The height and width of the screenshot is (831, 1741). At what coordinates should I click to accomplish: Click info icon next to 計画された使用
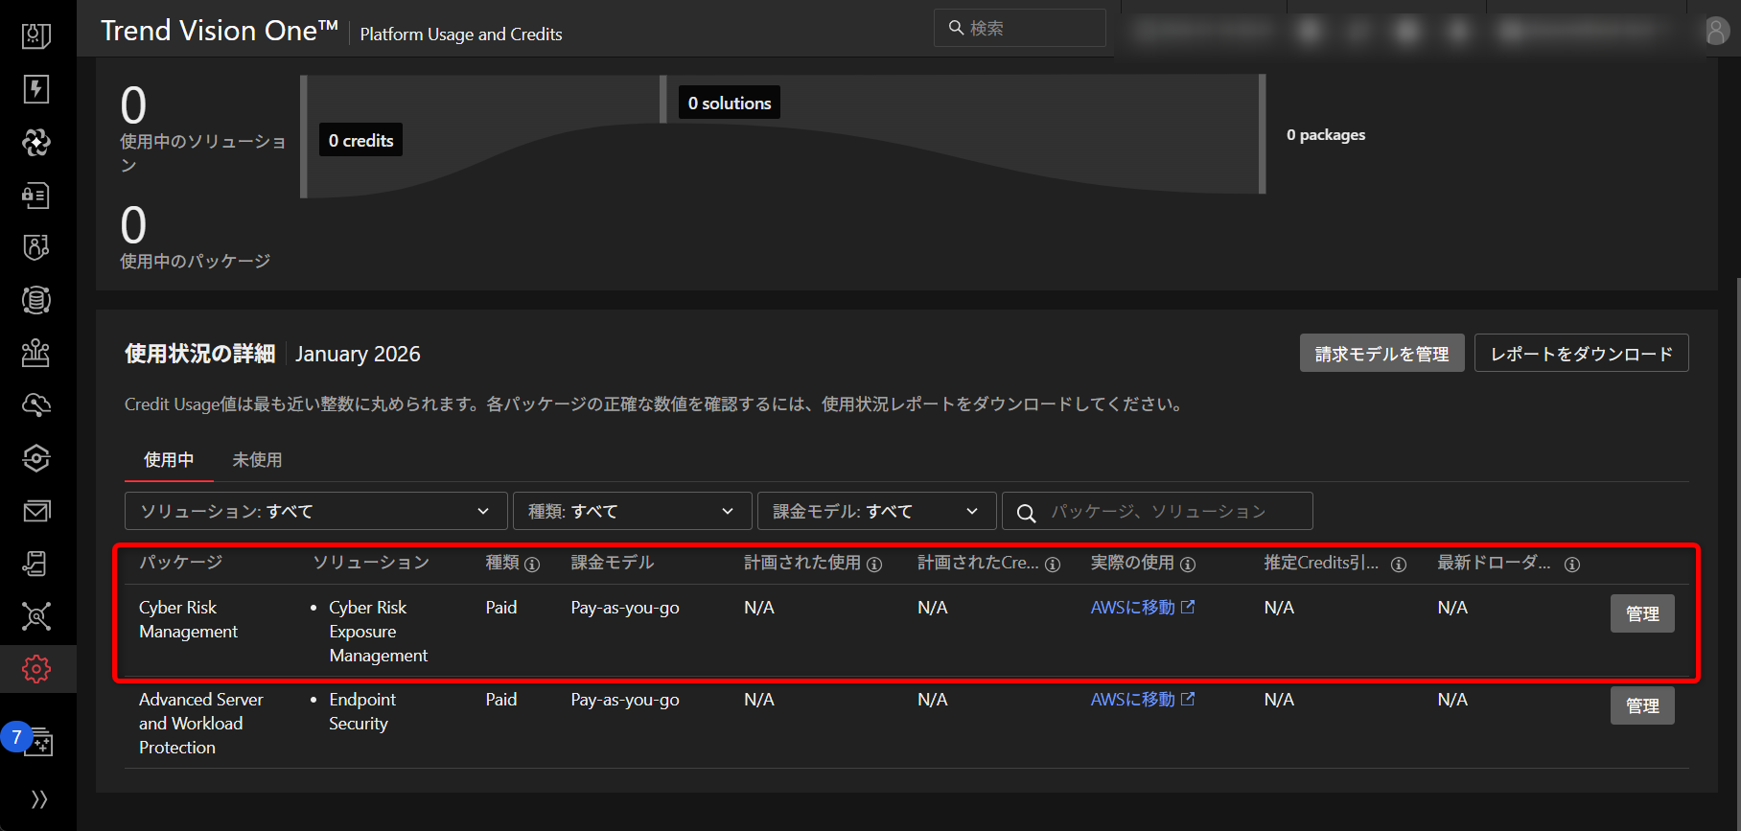[x=874, y=565]
